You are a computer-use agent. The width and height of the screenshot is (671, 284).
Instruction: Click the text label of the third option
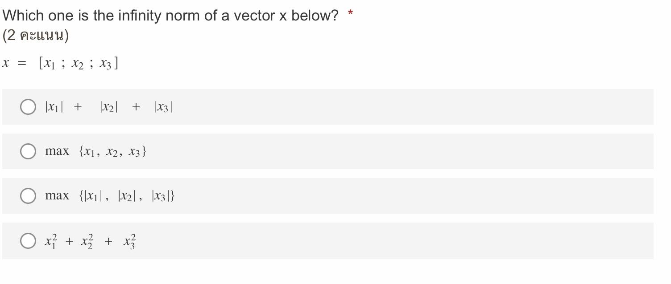110,195
